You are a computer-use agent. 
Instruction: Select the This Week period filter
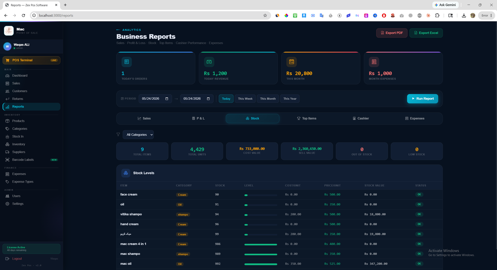click(x=245, y=99)
